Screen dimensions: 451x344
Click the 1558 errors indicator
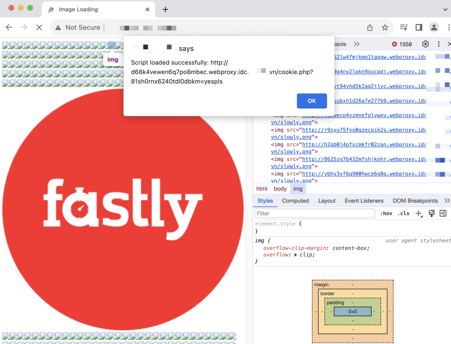pos(402,44)
